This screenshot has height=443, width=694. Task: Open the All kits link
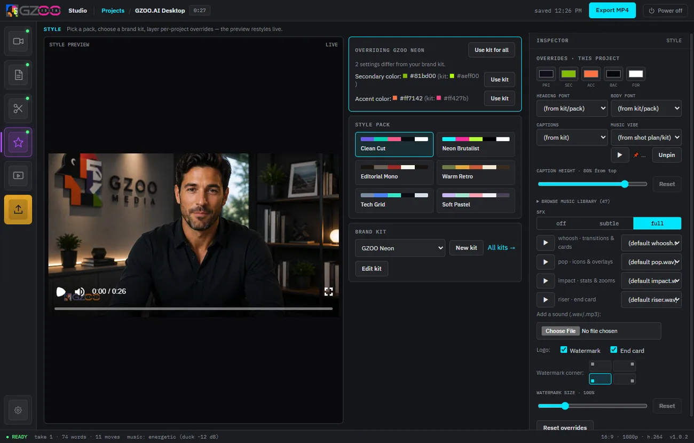point(501,248)
